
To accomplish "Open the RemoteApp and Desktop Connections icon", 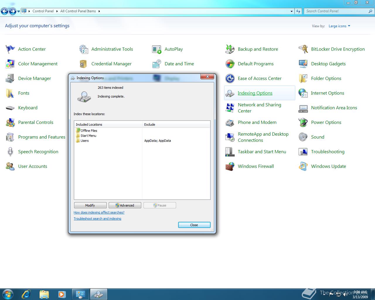I will [230, 137].
